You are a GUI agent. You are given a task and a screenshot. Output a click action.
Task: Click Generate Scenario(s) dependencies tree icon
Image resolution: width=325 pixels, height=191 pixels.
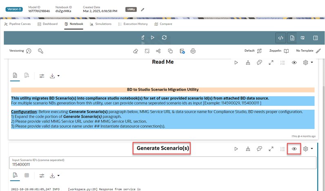248,149
